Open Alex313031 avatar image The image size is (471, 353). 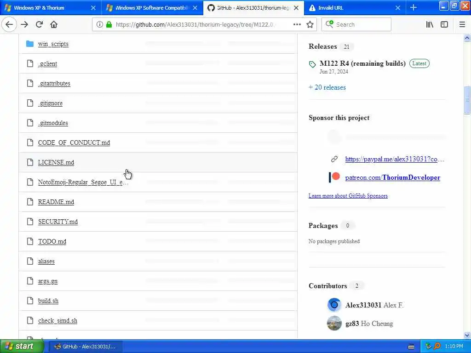pos(334,305)
